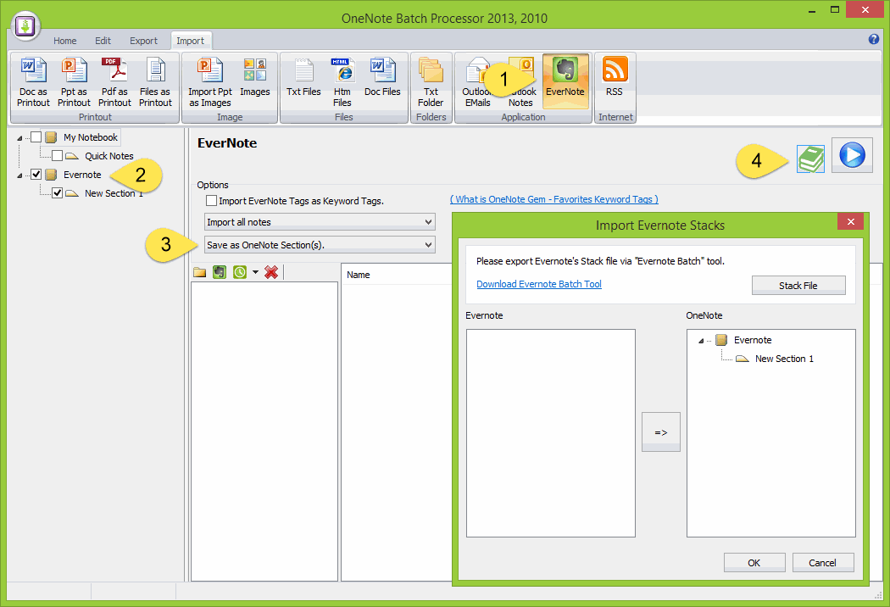Image resolution: width=890 pixels, height=607 pixels.
Task: Select Import Ppt as Images
Action: (210, 81)
